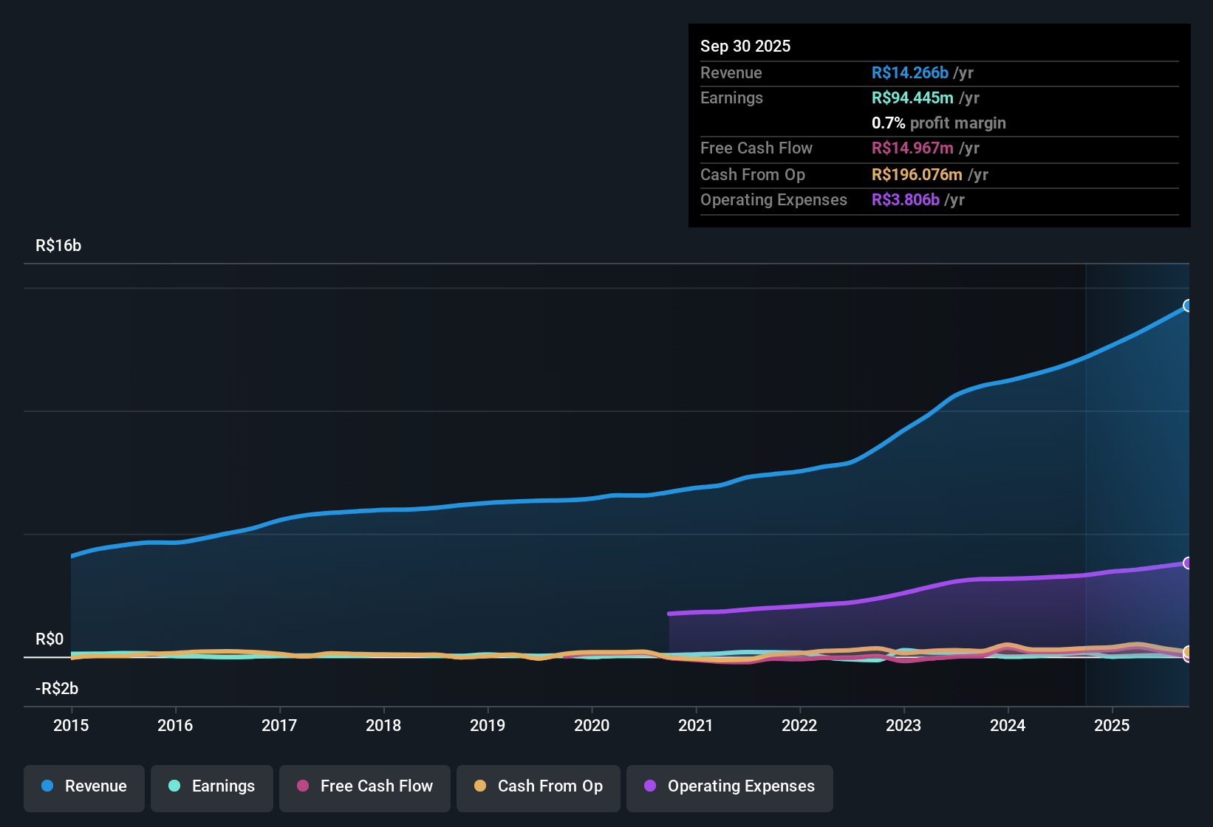Select the Sep 30 2025 tooltip header

[745, 46]
